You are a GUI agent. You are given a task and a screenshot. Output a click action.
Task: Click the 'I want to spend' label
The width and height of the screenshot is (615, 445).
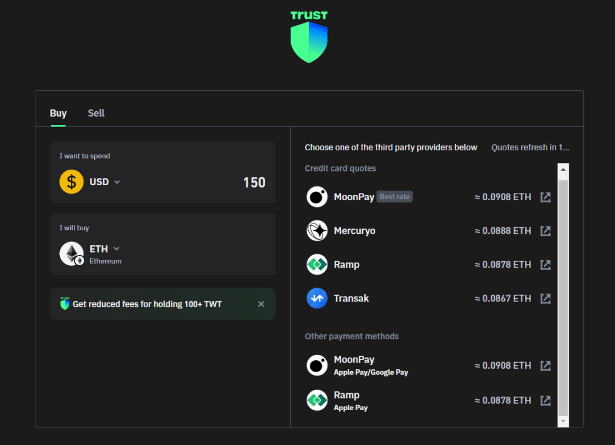click(84, 156)
